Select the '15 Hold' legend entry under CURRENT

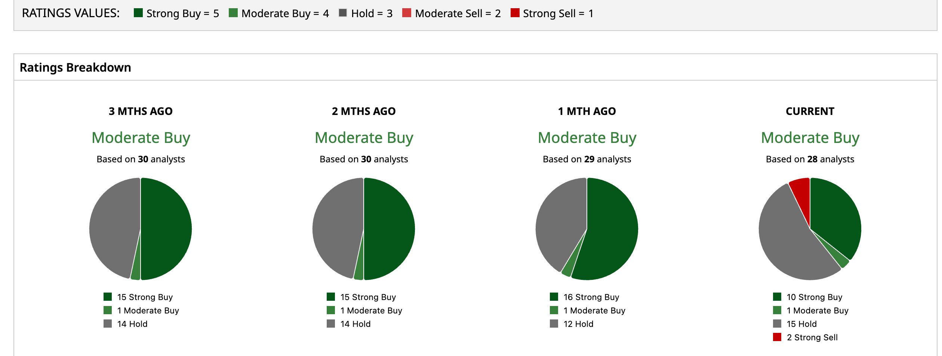coord(795,324)
